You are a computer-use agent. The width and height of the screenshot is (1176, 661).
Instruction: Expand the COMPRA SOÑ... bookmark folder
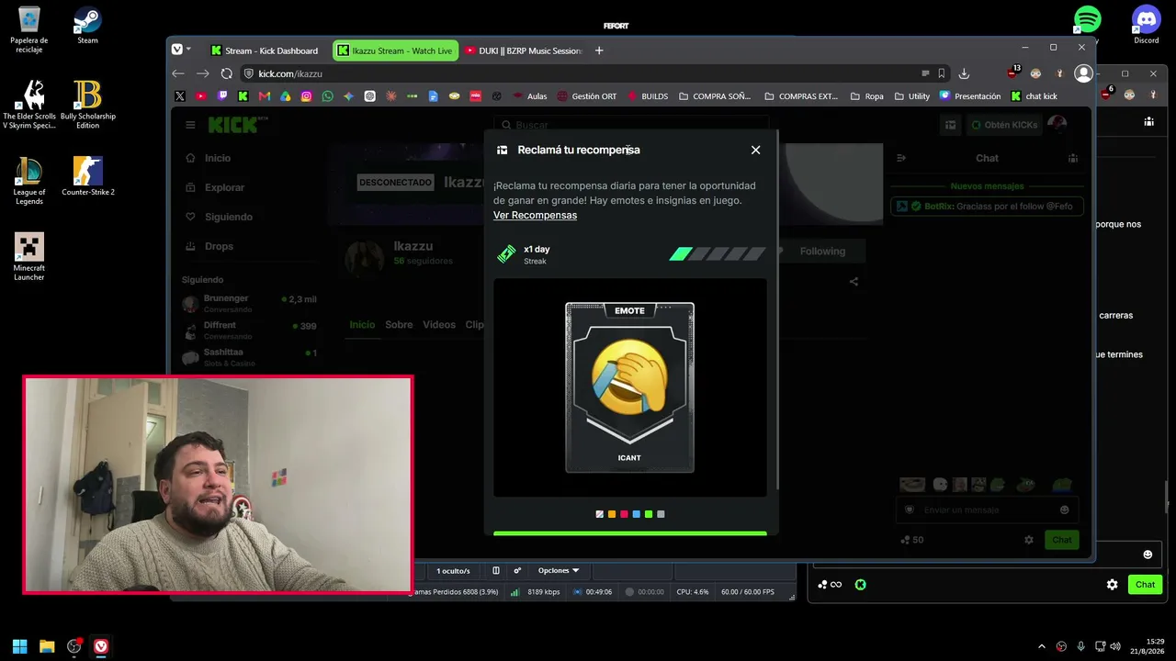(x=715, y=96)
